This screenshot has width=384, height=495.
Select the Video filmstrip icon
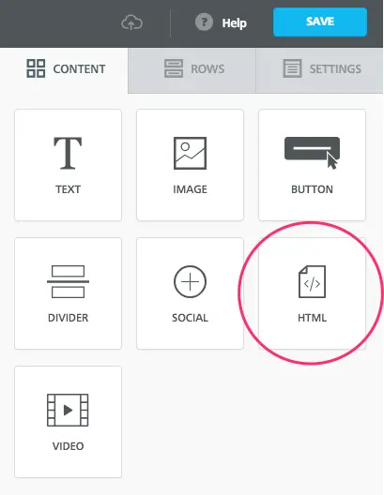(68, 410)
